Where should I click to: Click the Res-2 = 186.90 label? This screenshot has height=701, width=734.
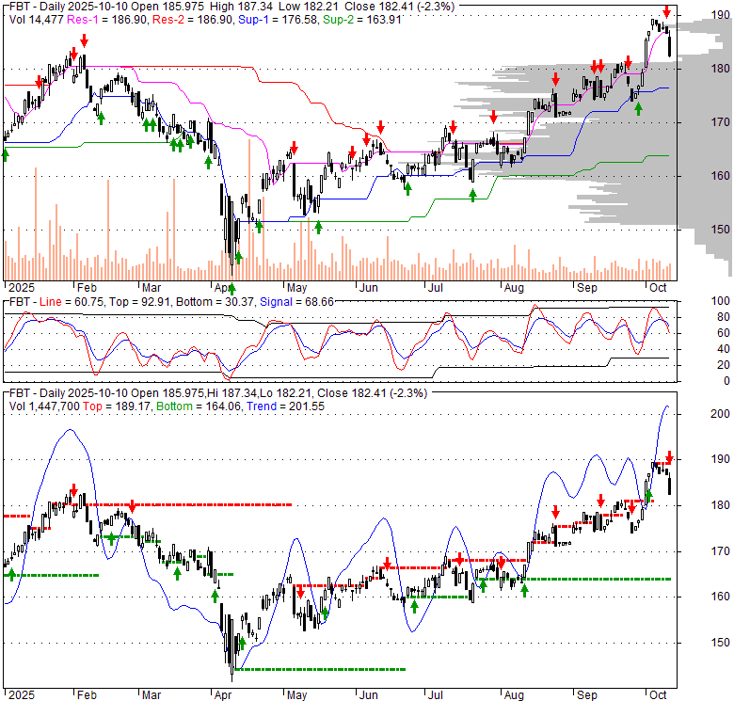193,20
